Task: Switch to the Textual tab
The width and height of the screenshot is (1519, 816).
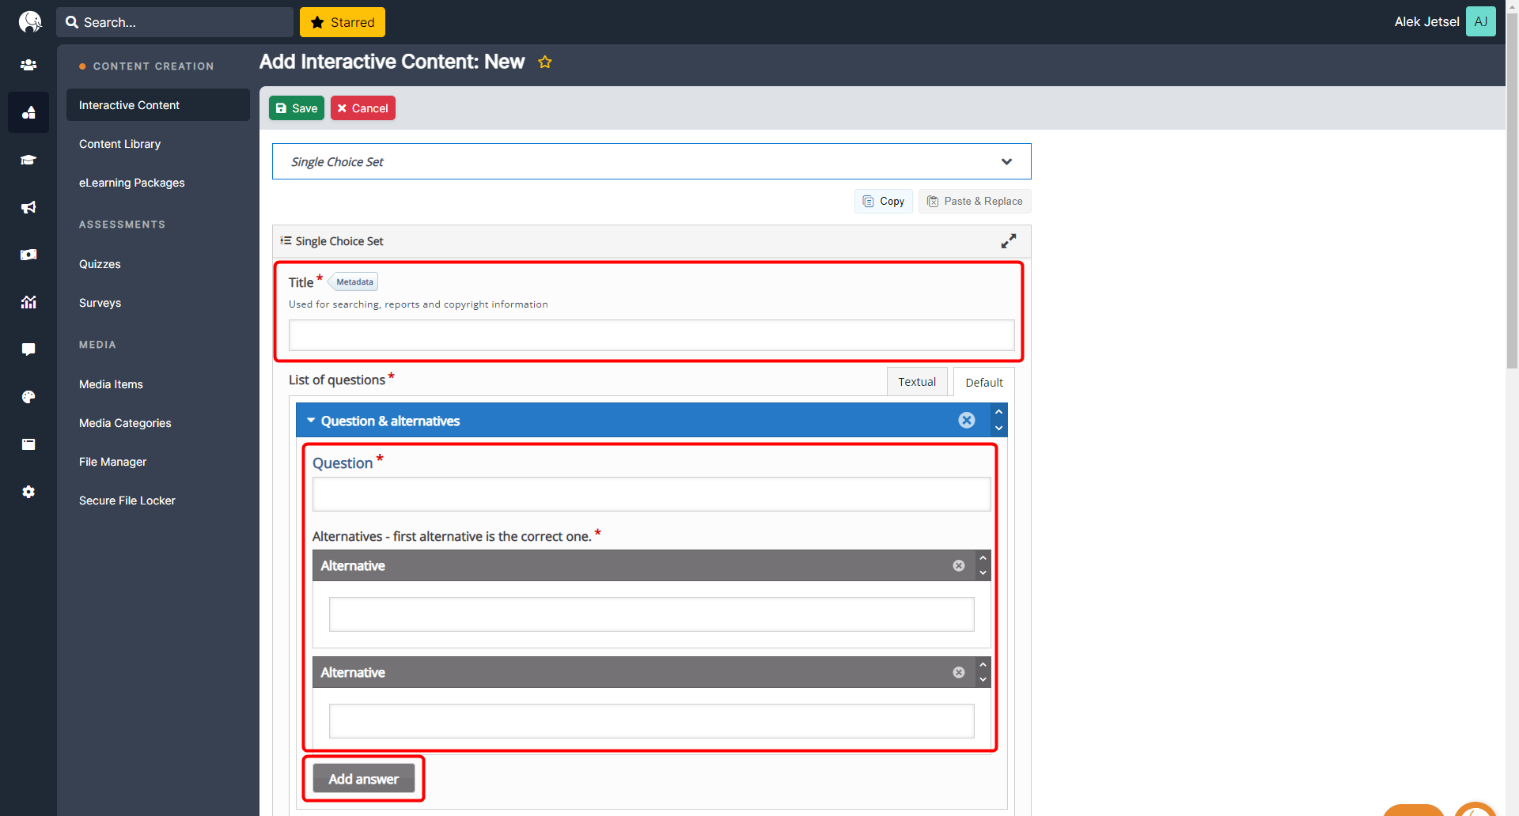Action: coord(917,382)
